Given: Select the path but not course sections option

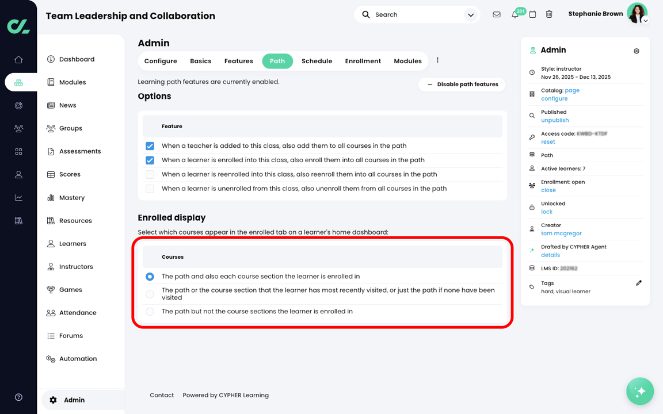Looking at the screenshot, I should tap(150, 312).
